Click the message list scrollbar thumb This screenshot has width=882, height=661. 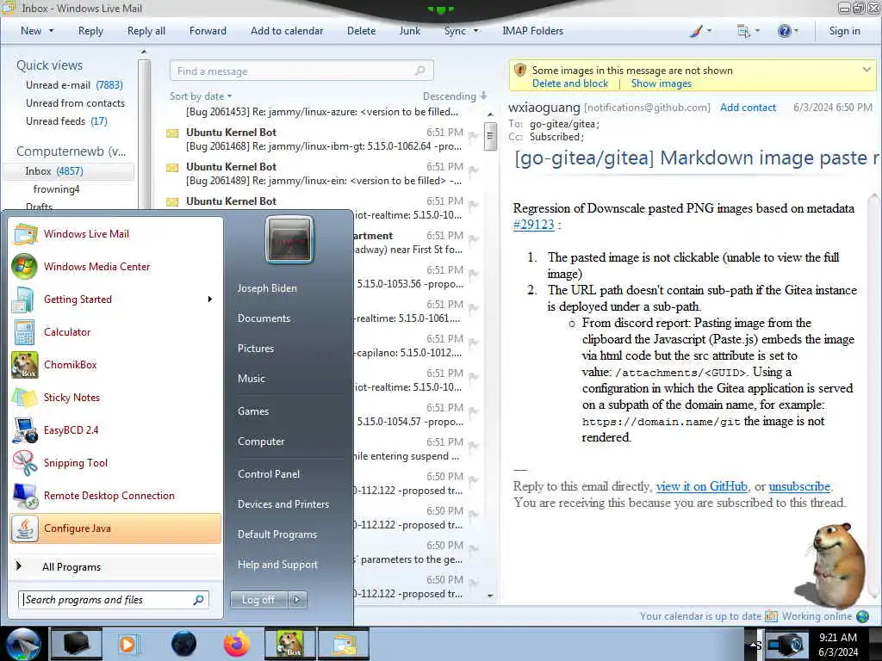[490, 137]
